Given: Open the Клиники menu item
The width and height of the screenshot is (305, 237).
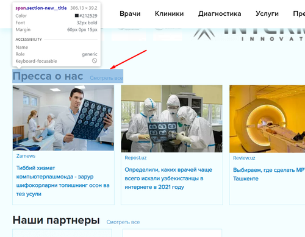Looking at the screenshot, I should (169, 13).
